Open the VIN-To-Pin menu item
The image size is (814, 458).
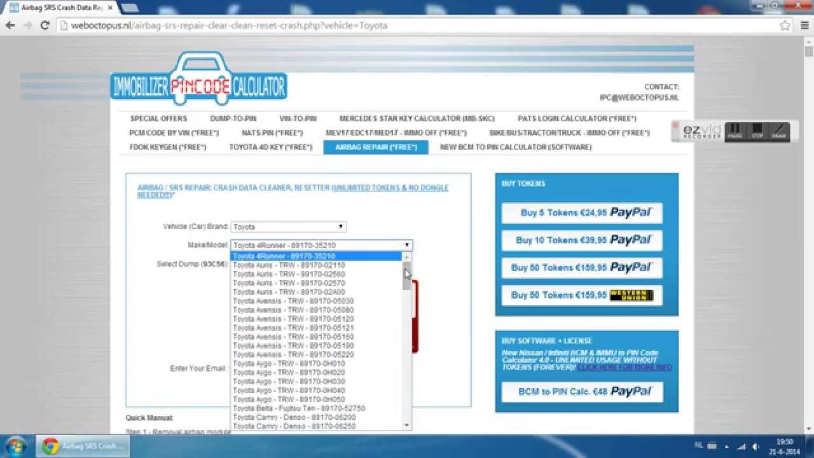pyautogui.click(x=298, y=118)
